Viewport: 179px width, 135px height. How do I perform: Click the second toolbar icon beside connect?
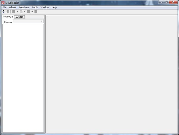tap(8, 12)
